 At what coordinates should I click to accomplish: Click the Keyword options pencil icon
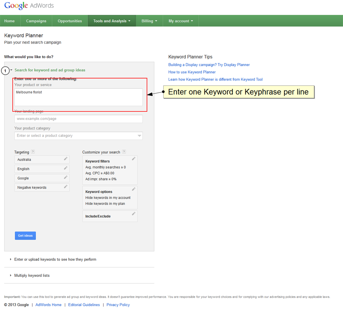click(x=134, y=189)
